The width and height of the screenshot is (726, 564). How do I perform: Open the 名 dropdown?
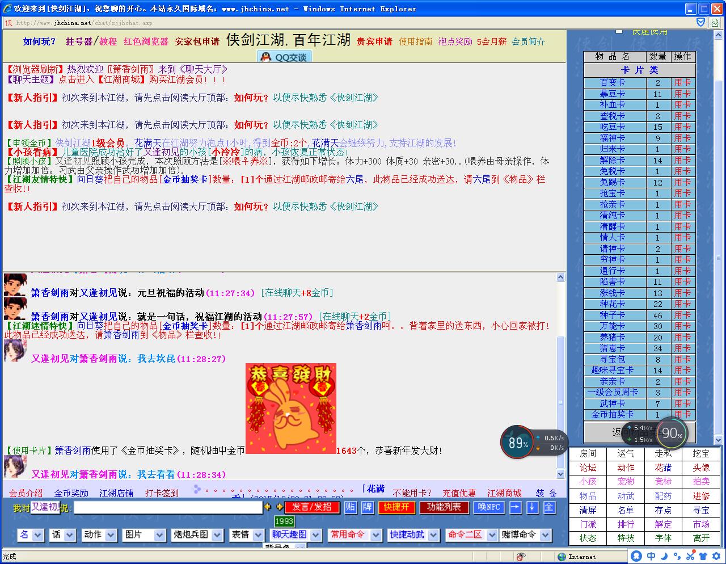(31, 534)
